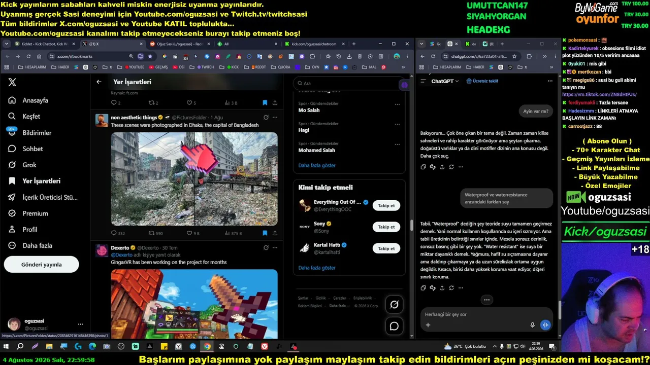Copy the ChatGPT waterproof answer
This screenshot has width=650, height=365.
[x=423, y=288]
